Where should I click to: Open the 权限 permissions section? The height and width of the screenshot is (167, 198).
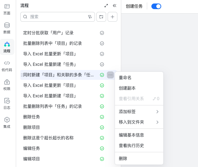pyautogui.click(x=7, y=85)
